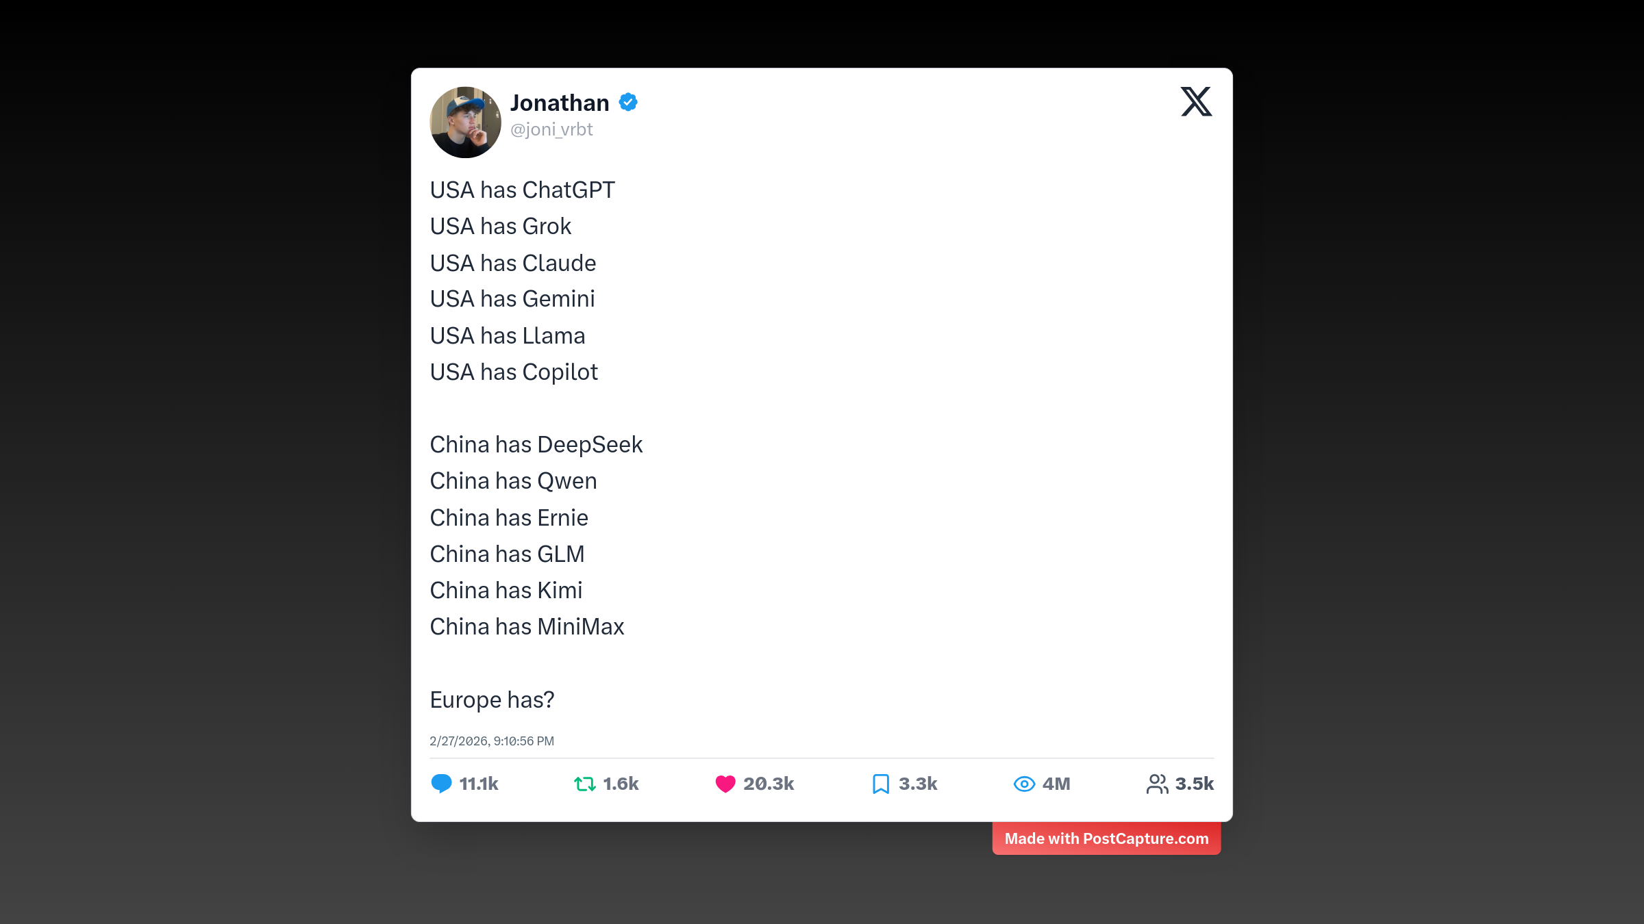Open the @joni_vrbt handle link

pos(551,129)
